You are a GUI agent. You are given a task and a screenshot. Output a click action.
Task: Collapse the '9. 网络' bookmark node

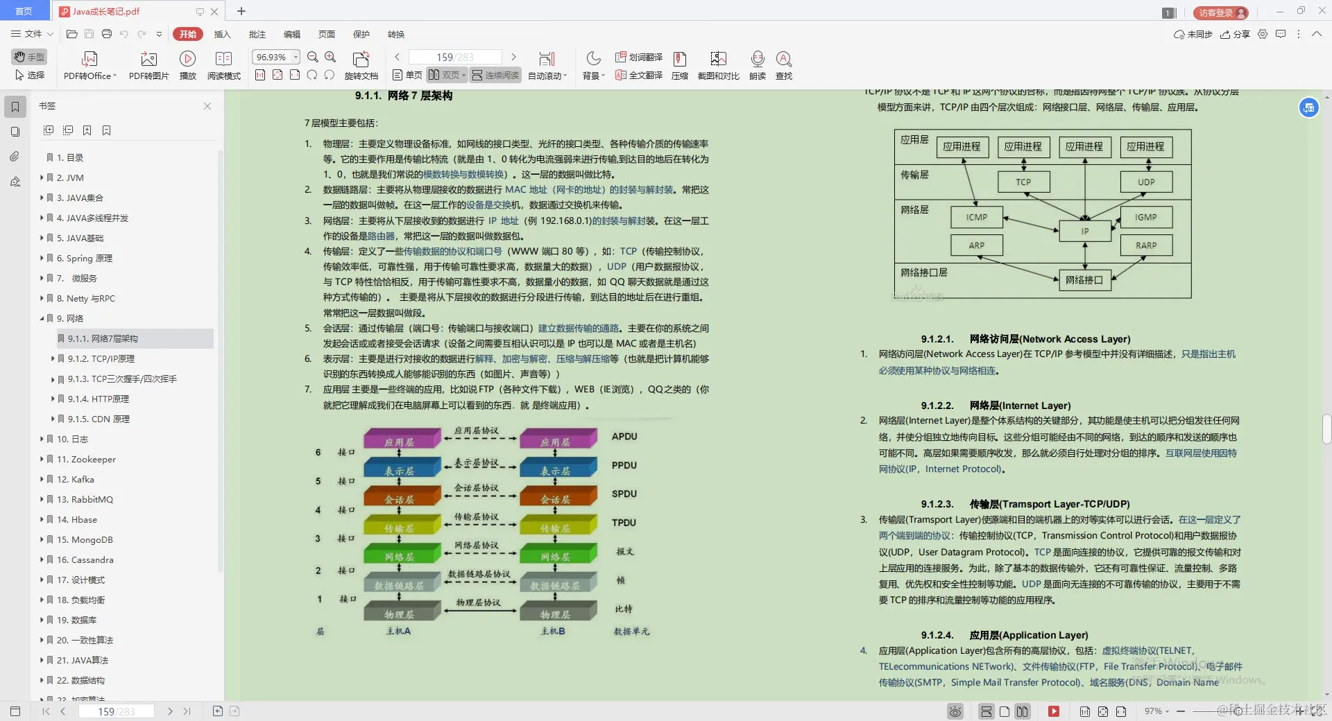pyautogui.click(x=42, y=318)
